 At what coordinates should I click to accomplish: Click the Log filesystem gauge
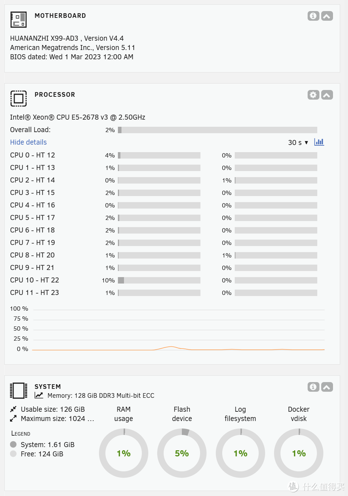[240, 453]
